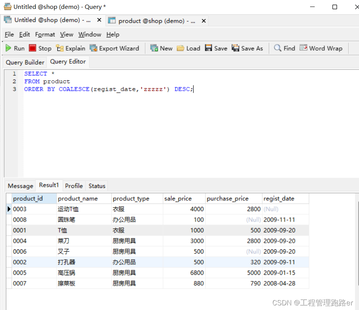Create a New query
This screenshot has width=359, height=310.
tap(161, 48)
